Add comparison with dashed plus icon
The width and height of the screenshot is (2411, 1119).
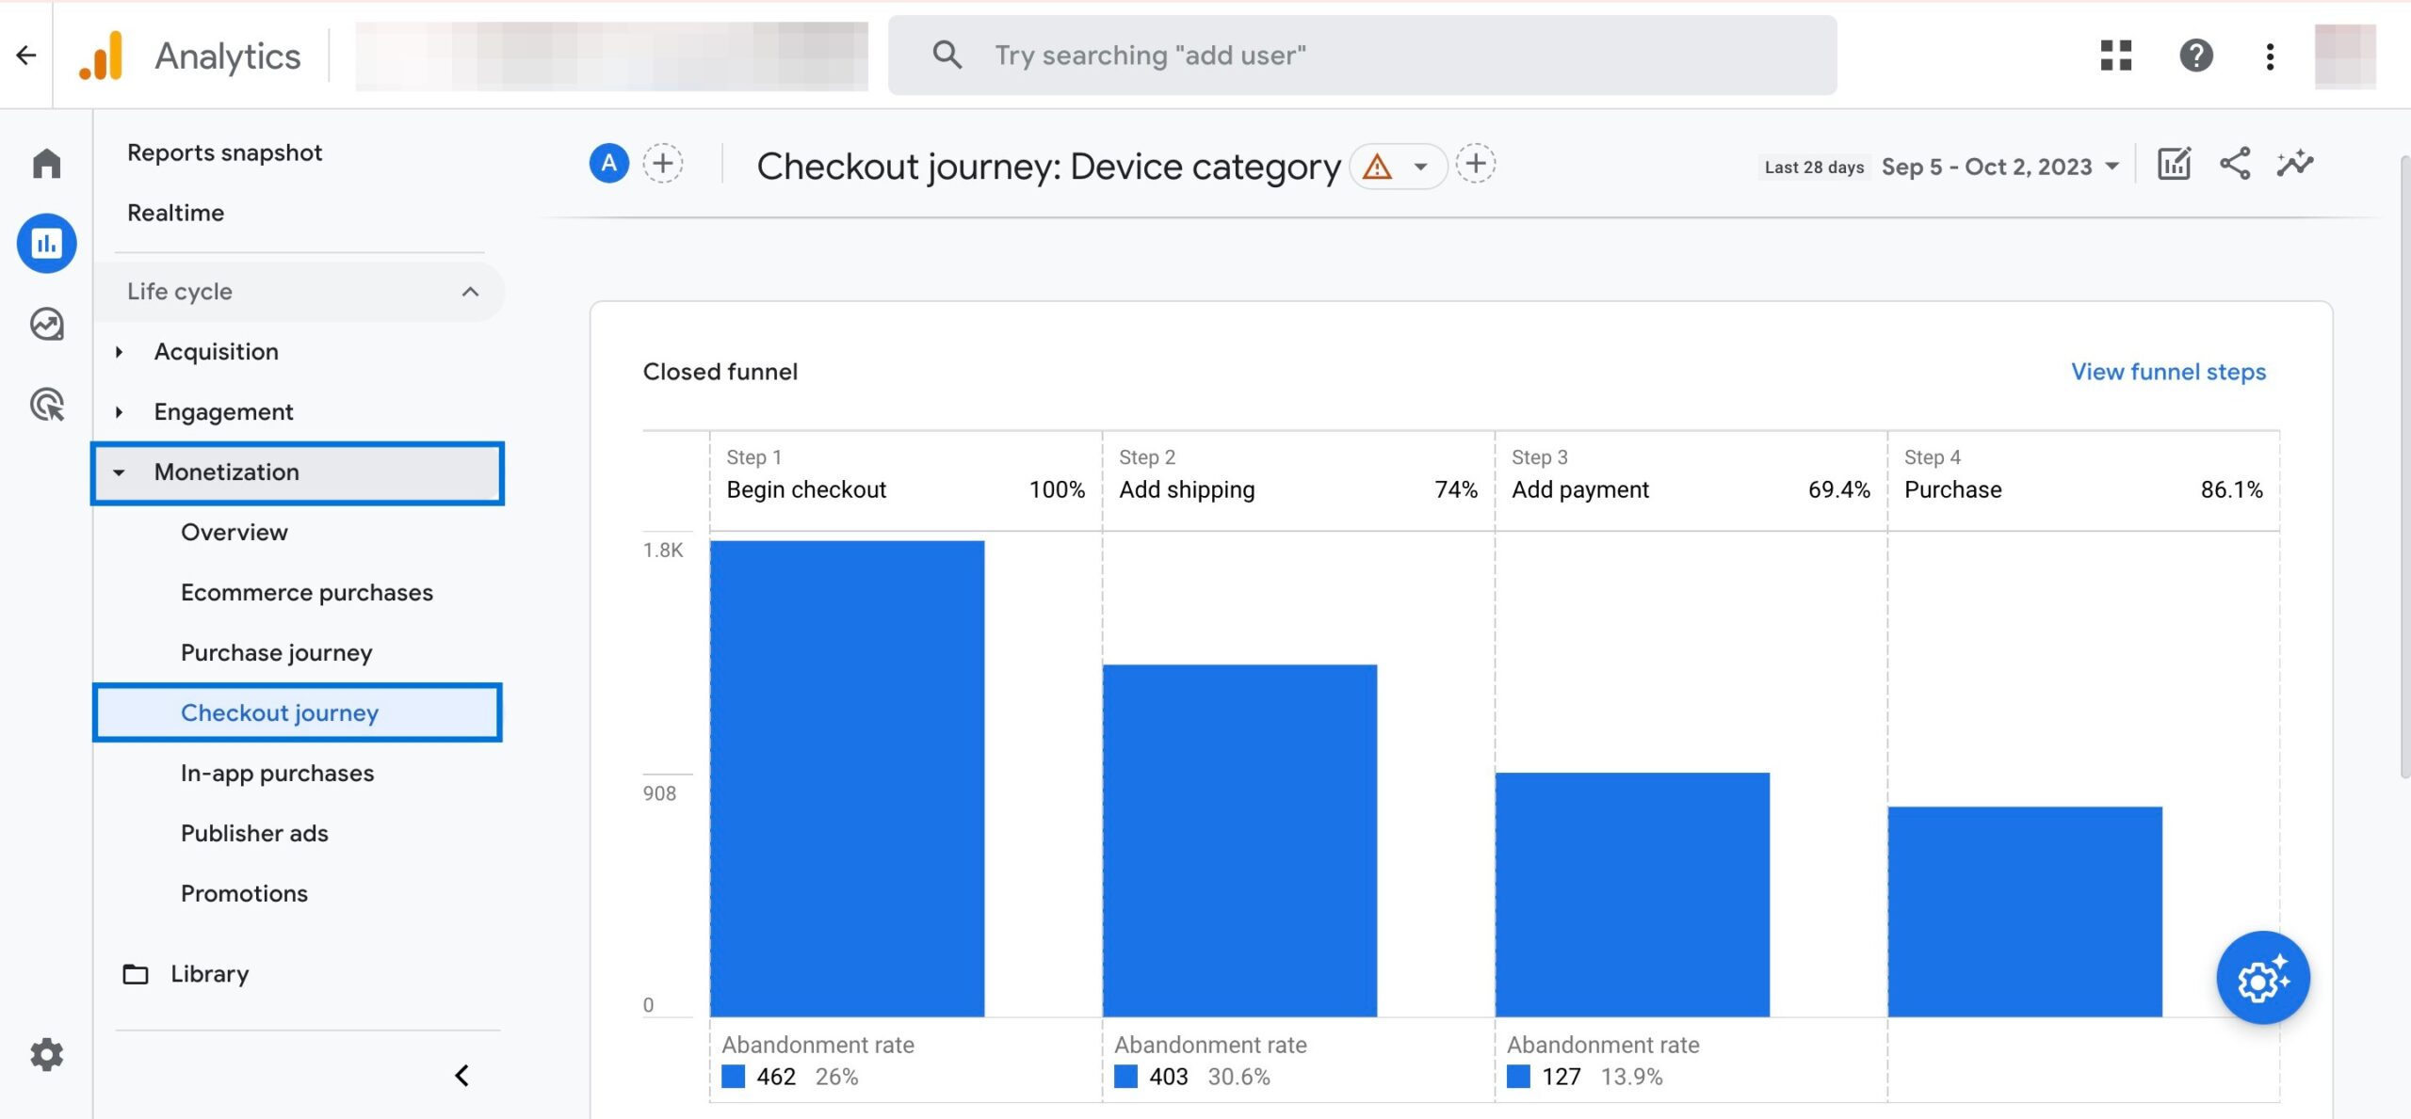[662, 164]
